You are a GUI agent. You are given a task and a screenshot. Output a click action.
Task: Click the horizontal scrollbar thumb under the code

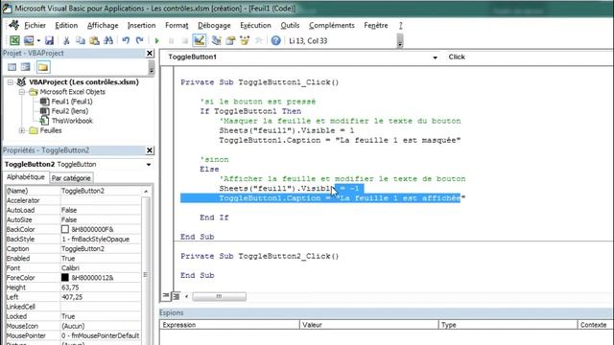(220, 296)
